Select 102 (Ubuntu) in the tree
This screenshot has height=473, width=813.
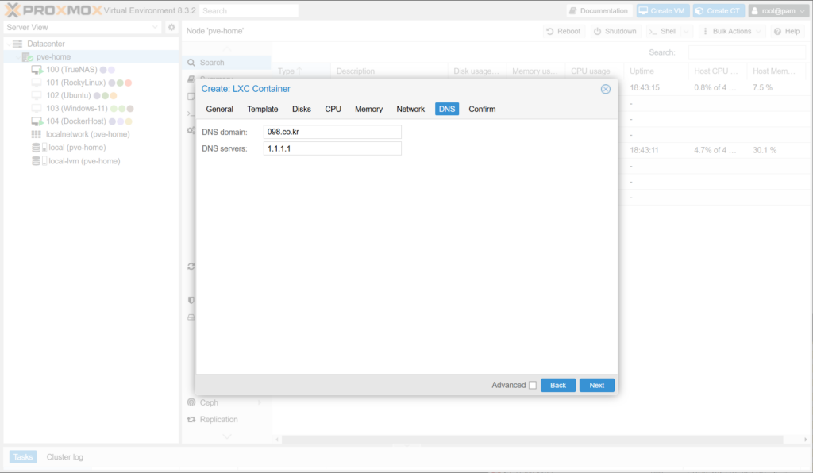click(x=68, y=96)
